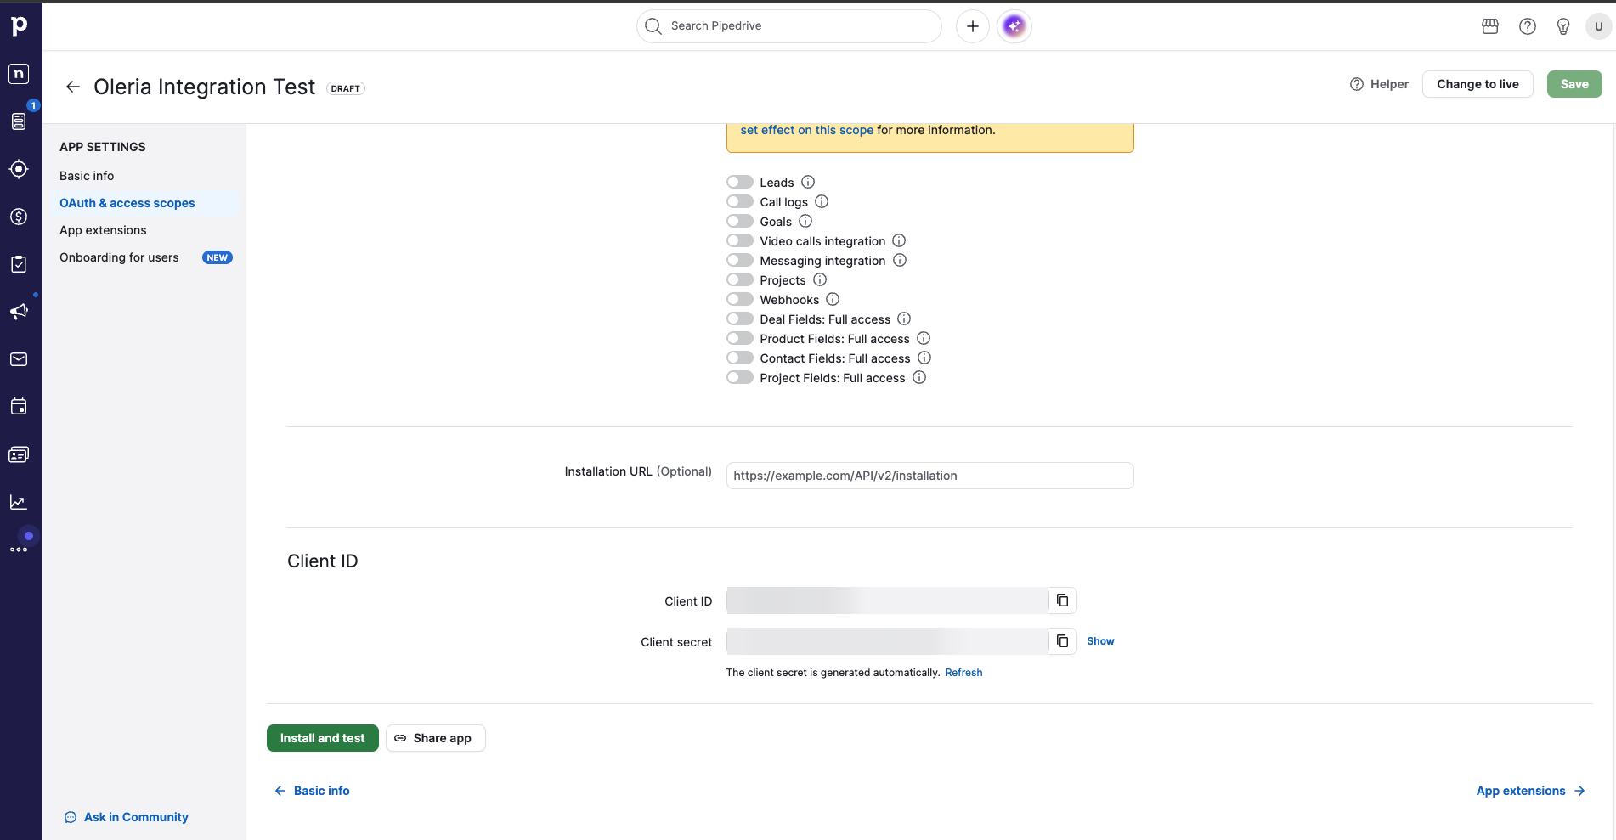The height and width of the screenshot is (840, 1616).
Task: Show the client secret
Action: 1100,641
